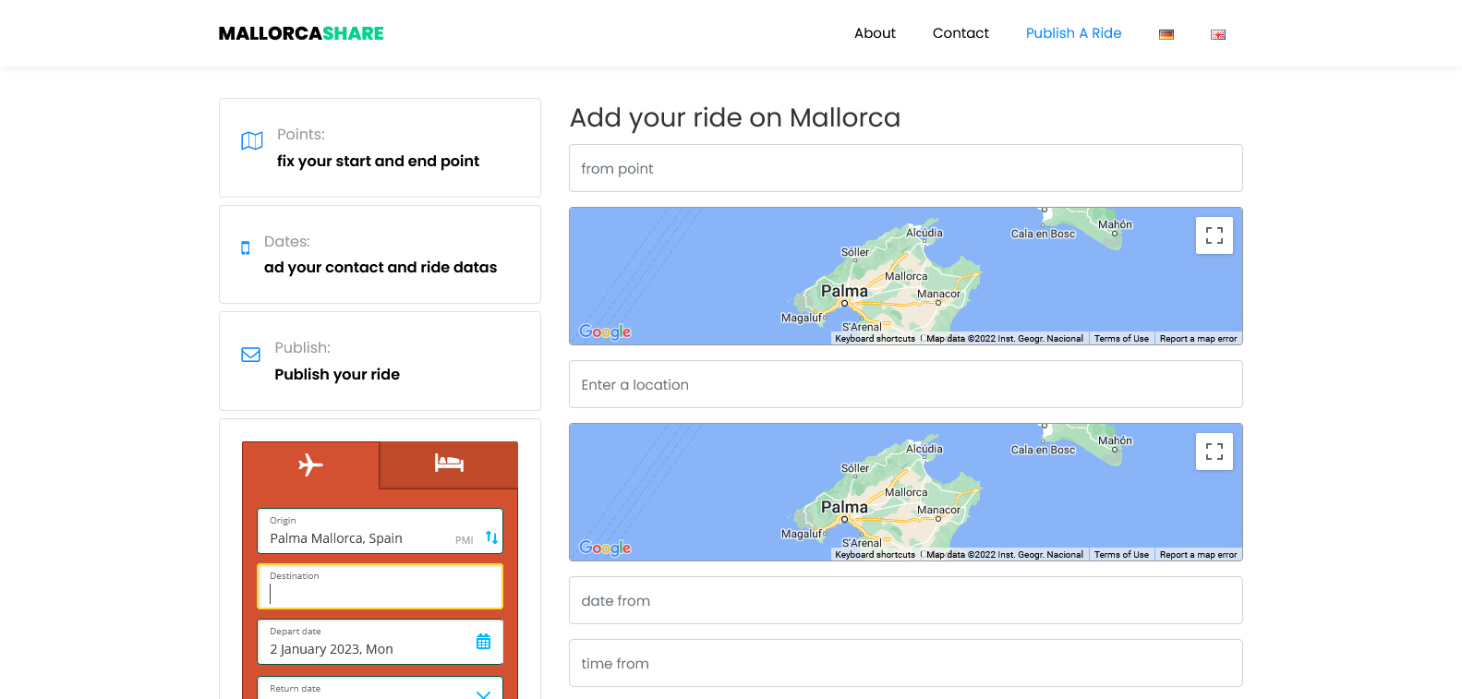
Task: Click Report a map error, first map
Action: coord(1198,339)
